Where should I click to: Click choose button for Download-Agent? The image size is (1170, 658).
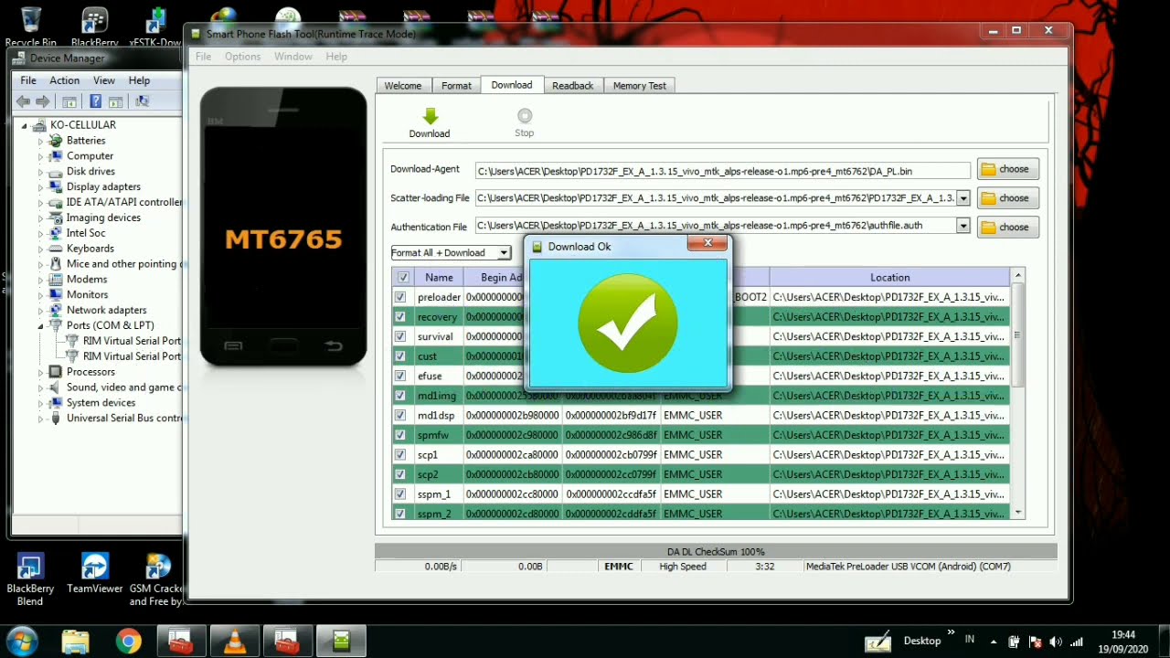tap(1007, 169)
